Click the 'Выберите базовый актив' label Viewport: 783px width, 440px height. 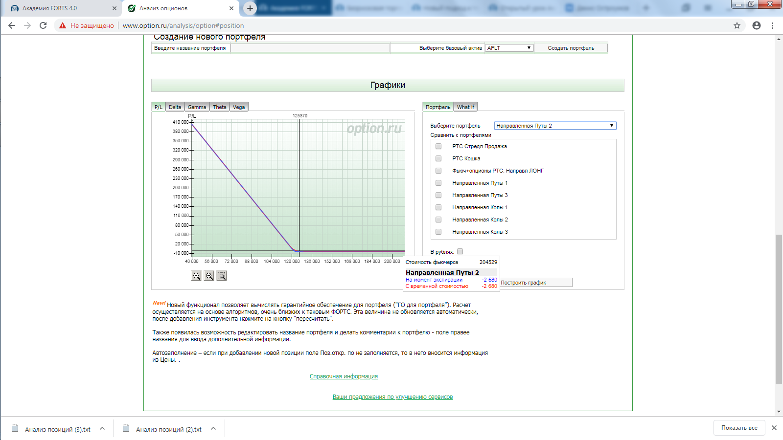click(x=451, y=48)
